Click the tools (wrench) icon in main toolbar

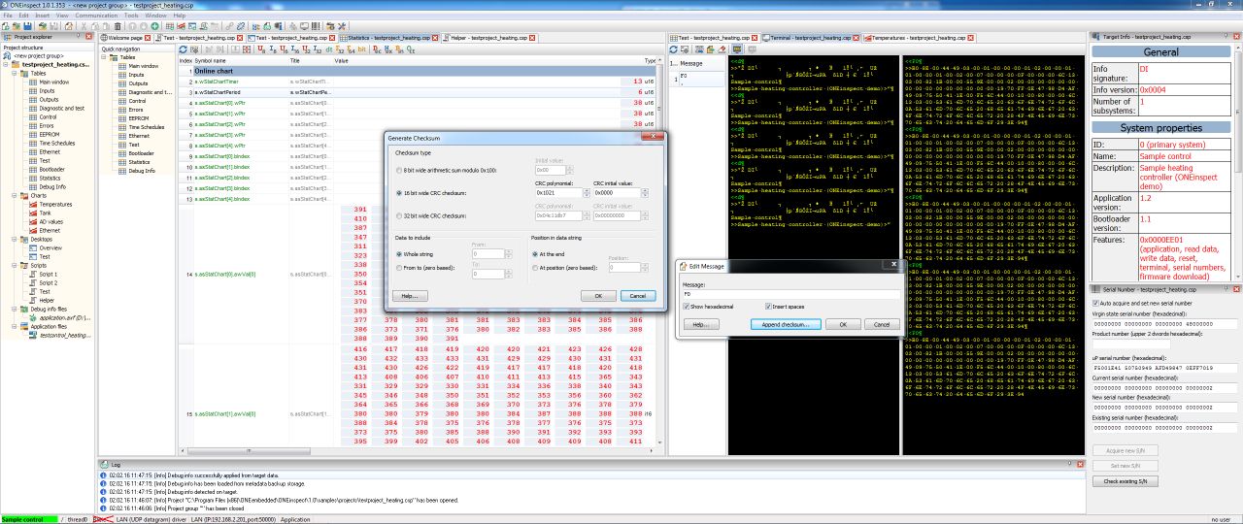point(341,25)
